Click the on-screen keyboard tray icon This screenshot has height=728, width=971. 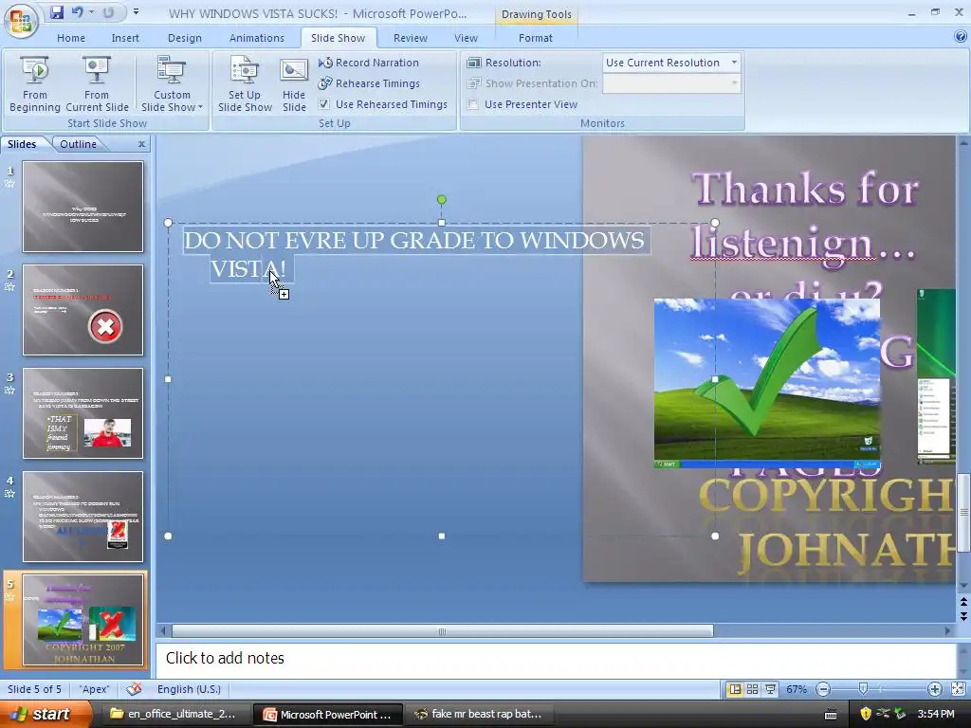pos(831,715)
